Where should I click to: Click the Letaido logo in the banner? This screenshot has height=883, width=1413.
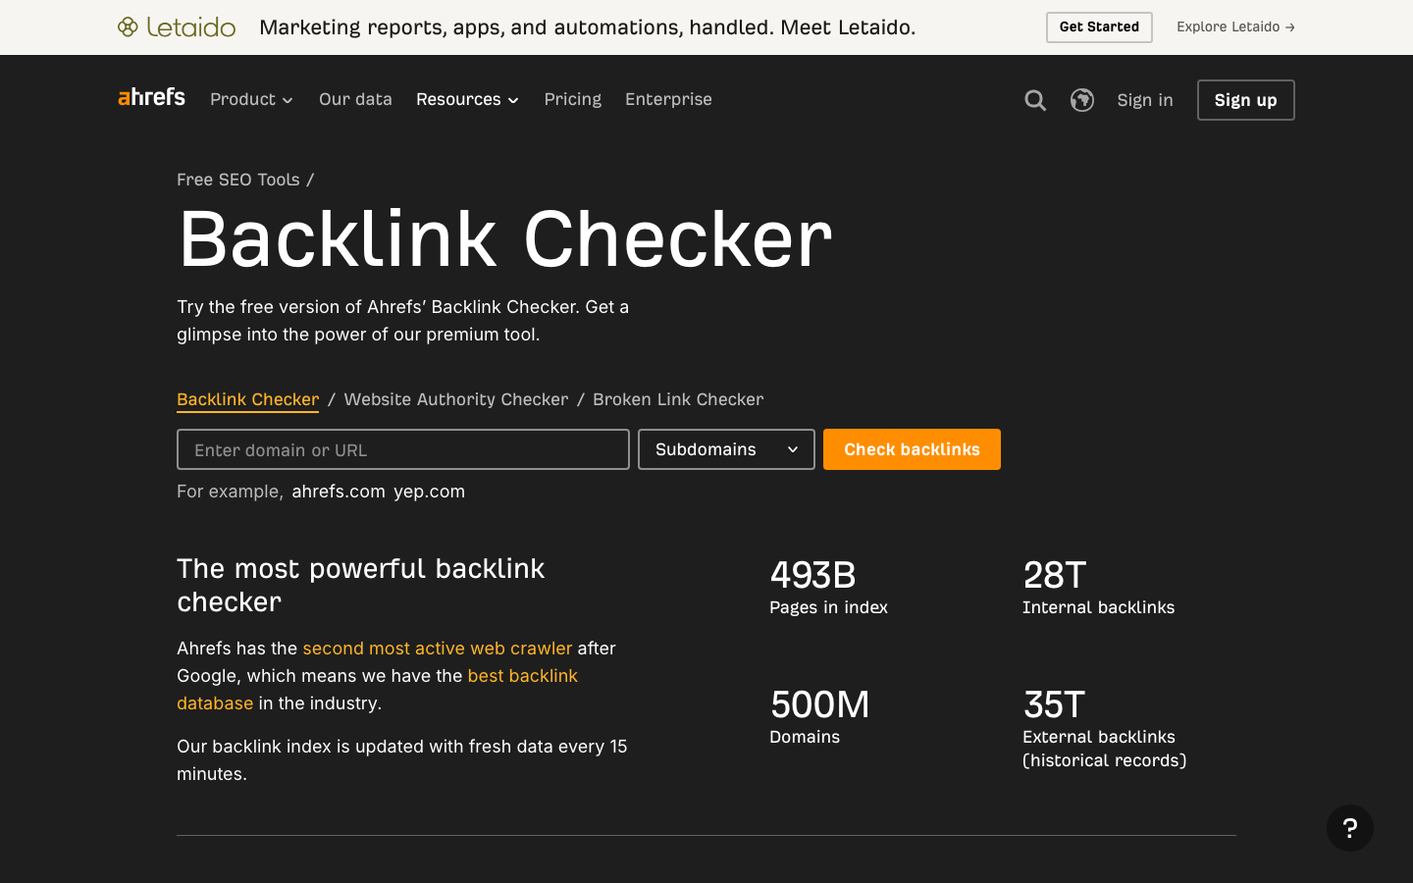coord(177,27)
